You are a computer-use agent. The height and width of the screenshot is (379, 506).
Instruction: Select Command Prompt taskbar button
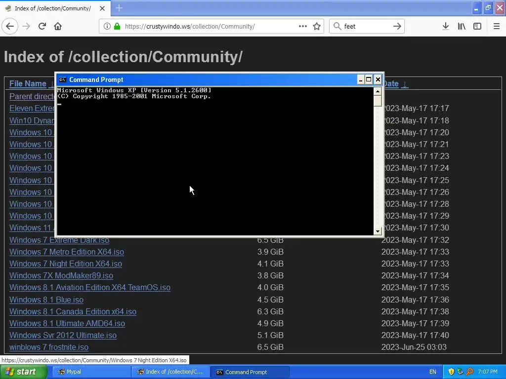click(250, 372)
